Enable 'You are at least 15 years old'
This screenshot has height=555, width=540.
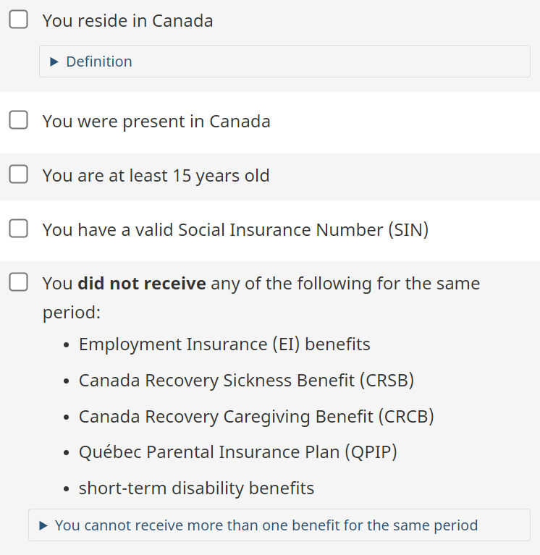click(x=18, y=174)
